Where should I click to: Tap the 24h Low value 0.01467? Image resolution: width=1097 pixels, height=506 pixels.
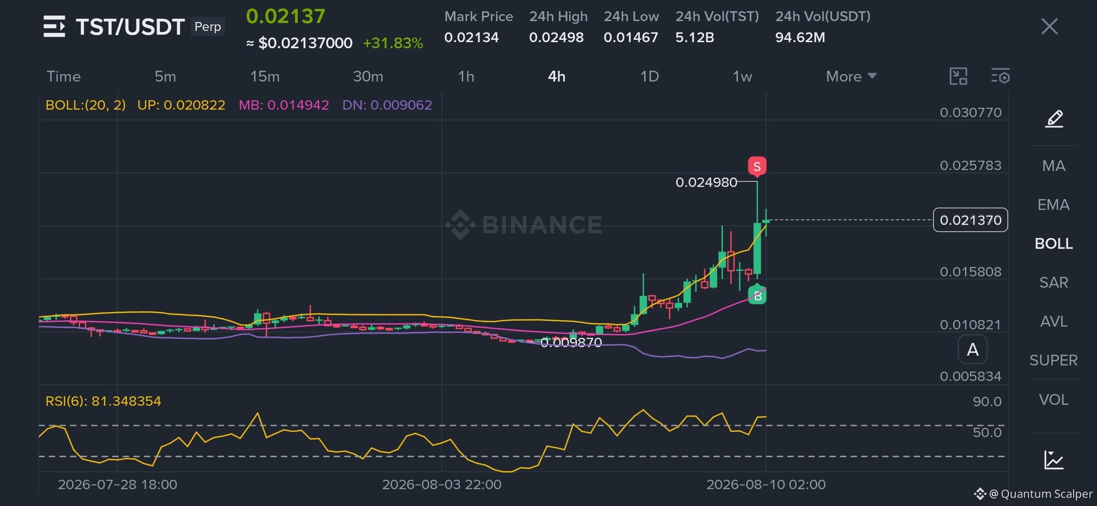coord(631,37)
